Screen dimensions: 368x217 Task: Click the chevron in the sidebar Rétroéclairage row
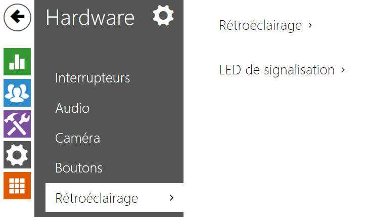pyautogui.click(x=172, y=197)
